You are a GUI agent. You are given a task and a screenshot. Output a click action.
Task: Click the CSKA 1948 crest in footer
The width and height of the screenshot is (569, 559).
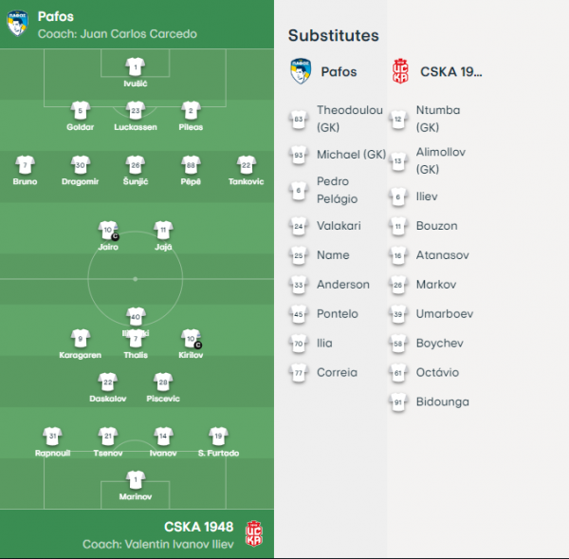click(254, 533)
